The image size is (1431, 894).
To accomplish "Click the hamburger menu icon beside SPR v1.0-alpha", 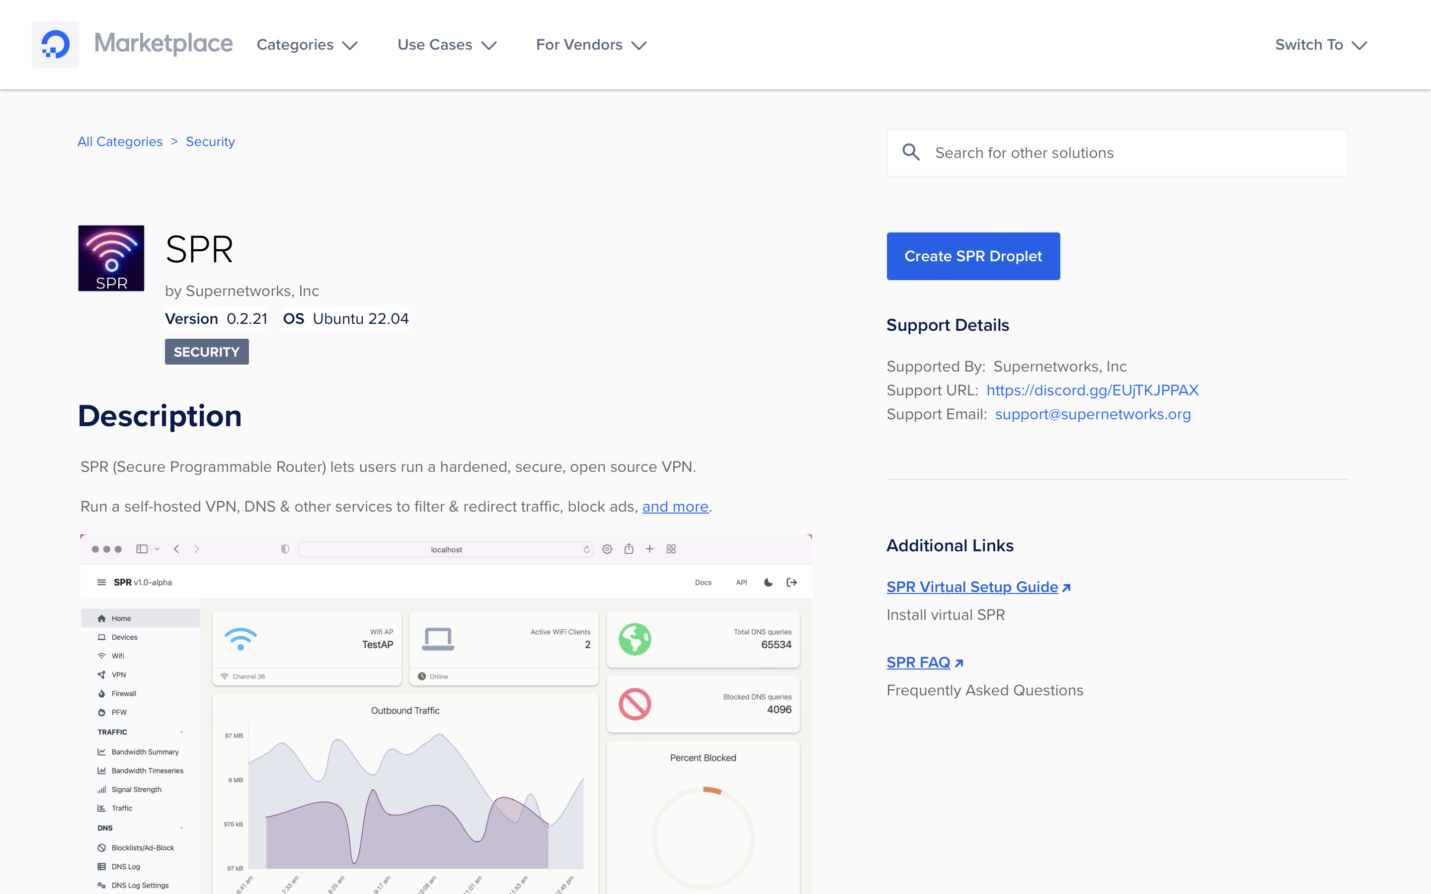I will [x=102, y=583].
